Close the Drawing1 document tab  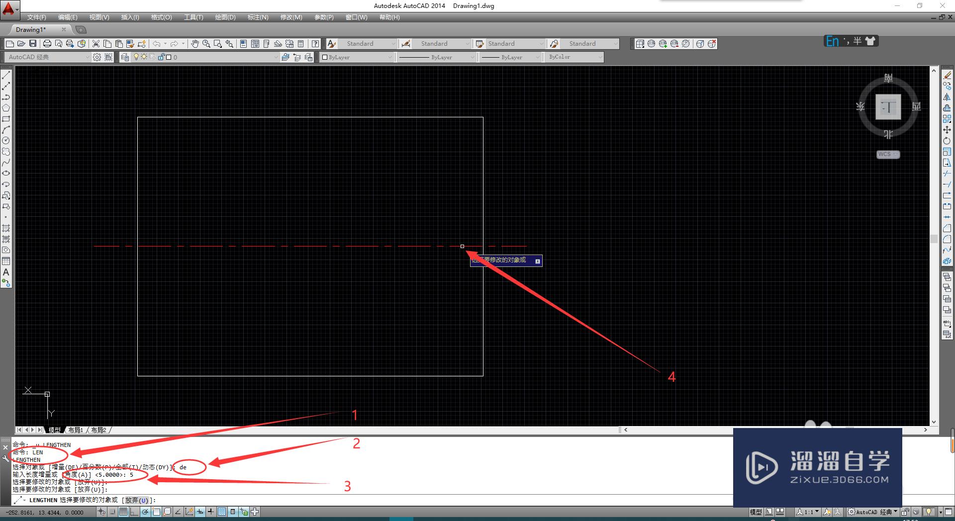[x=64, y=30]
